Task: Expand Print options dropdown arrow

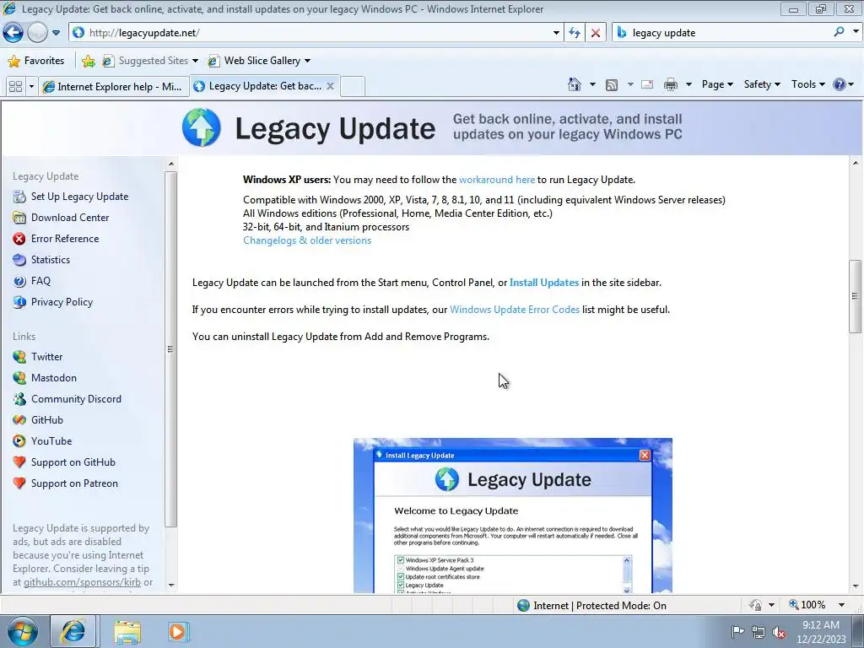Action: tap(688, 84)
